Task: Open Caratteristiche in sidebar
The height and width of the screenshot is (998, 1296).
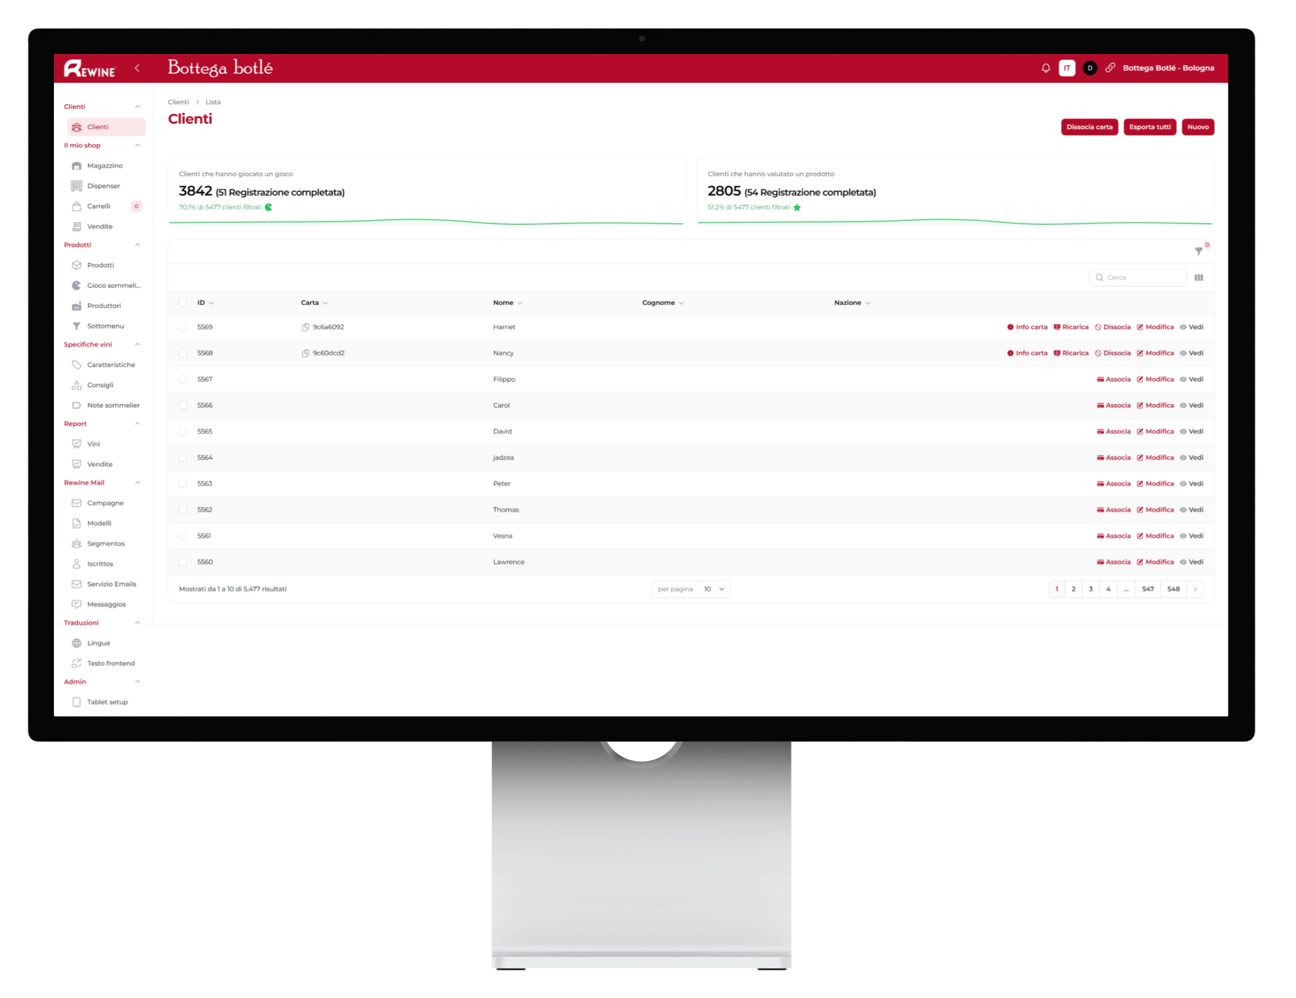Action: point(105,365)
